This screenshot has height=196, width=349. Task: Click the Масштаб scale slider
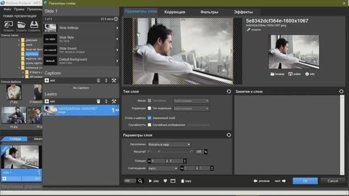pyautogui.click(x=170, y=152)
